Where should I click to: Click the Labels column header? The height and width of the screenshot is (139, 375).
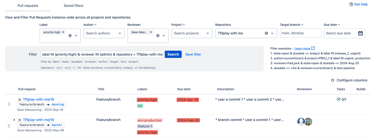pos(142,89)
